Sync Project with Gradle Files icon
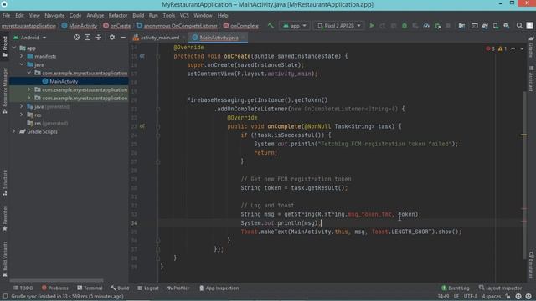This screenshot has width=536, height=301. coord(485,26)
